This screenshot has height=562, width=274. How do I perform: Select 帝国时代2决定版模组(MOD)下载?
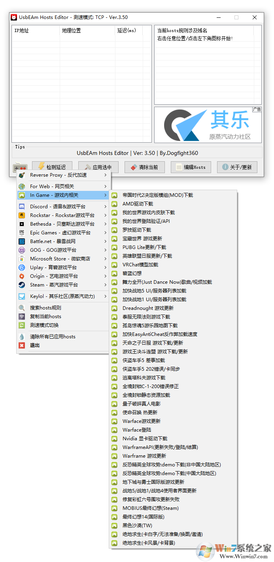173,195
